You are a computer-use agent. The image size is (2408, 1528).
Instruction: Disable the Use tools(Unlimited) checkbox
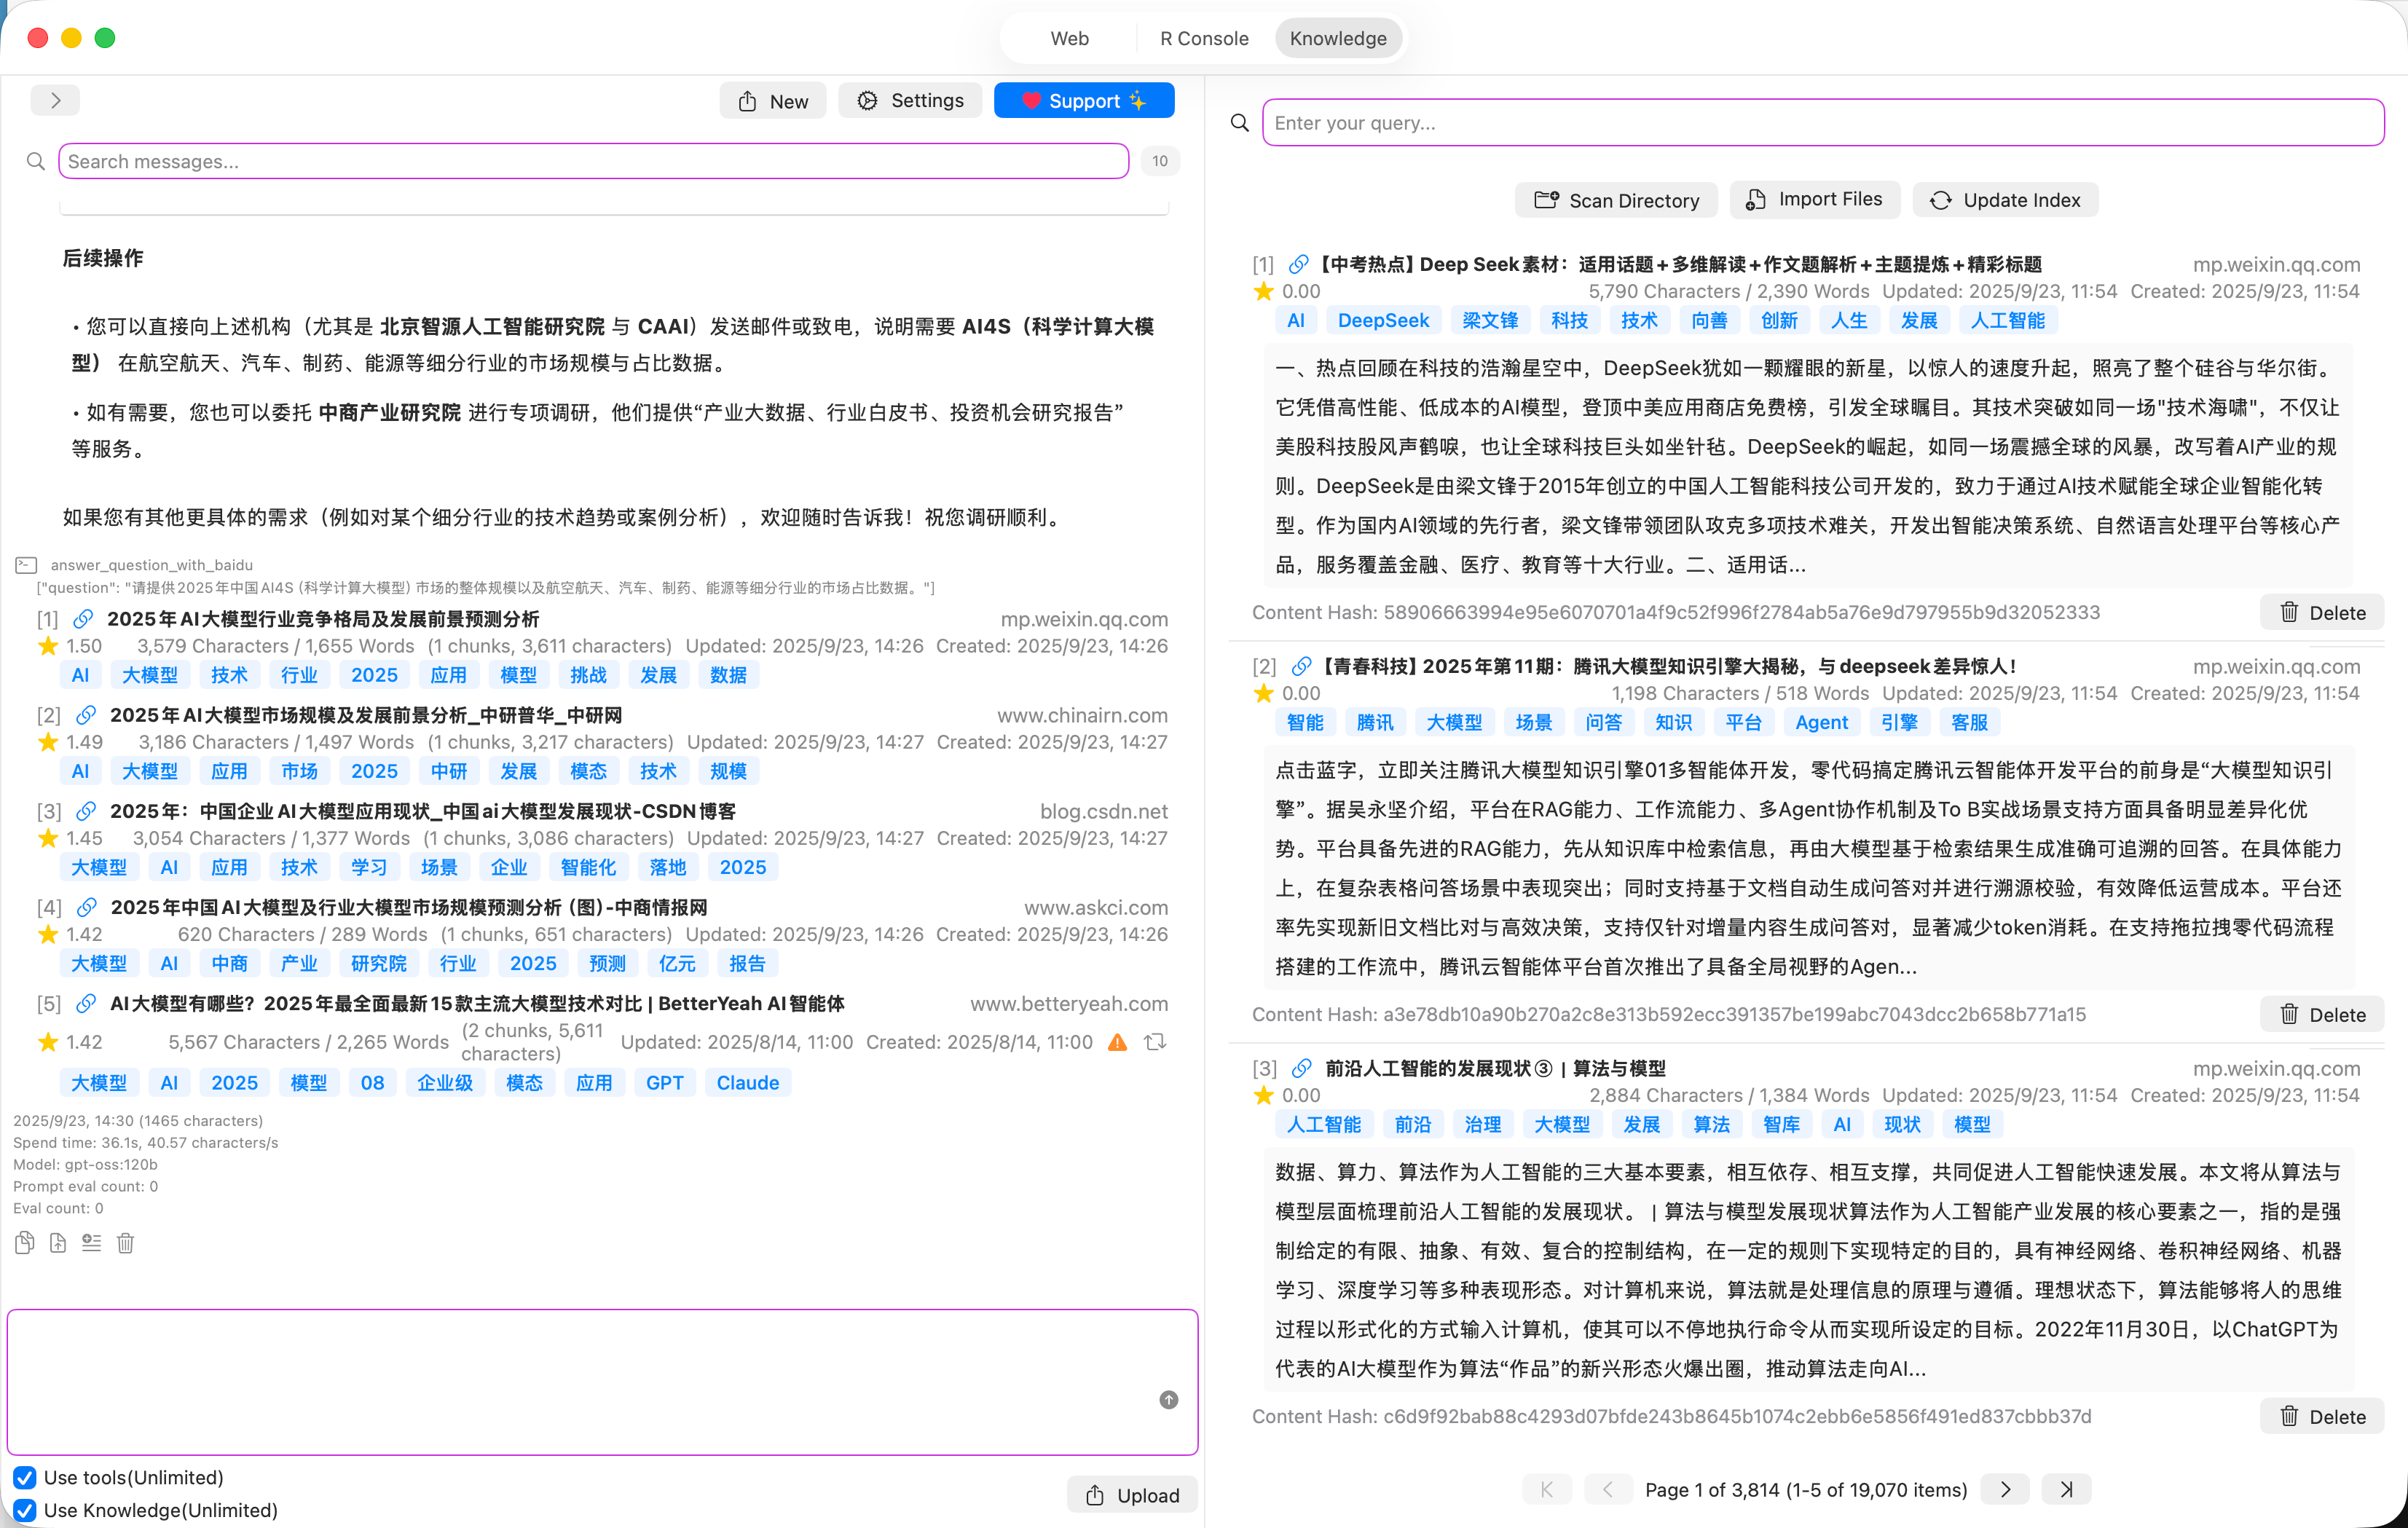[25, 1477]
